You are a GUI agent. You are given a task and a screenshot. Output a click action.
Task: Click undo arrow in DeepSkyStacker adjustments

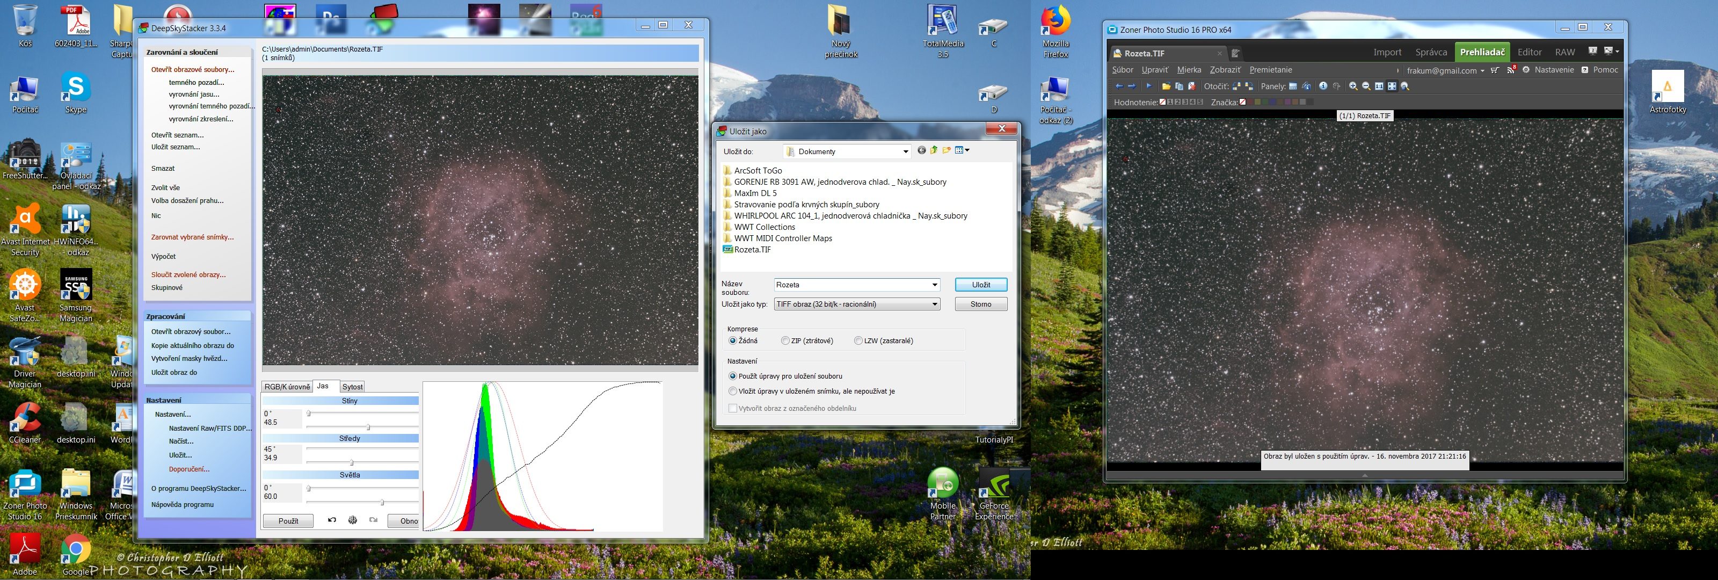[x=332, y=520]
